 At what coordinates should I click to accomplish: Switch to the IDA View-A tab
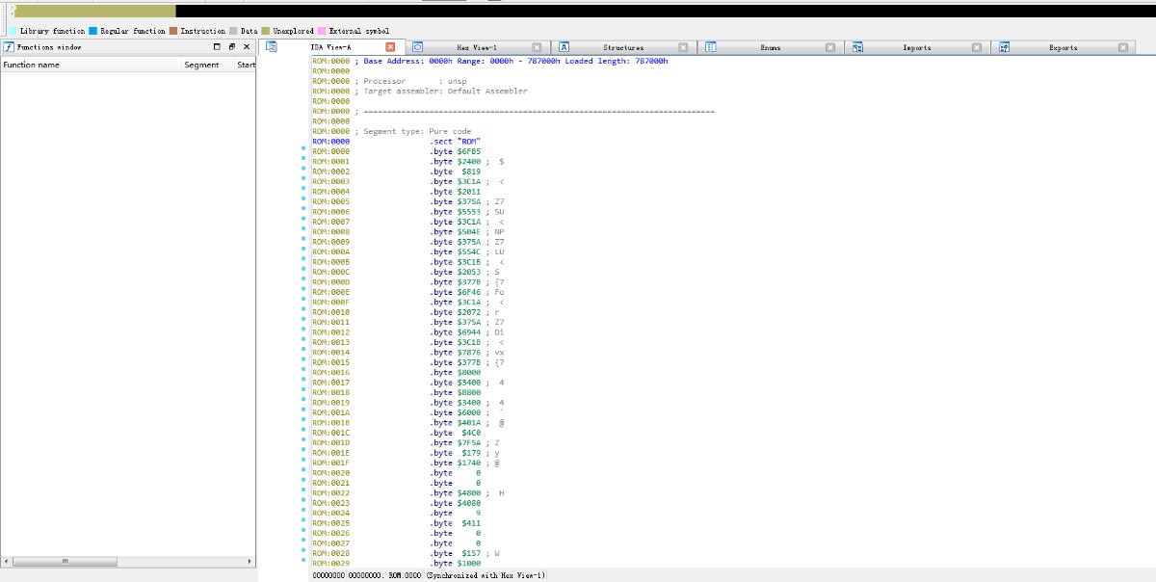click(330, 47)
